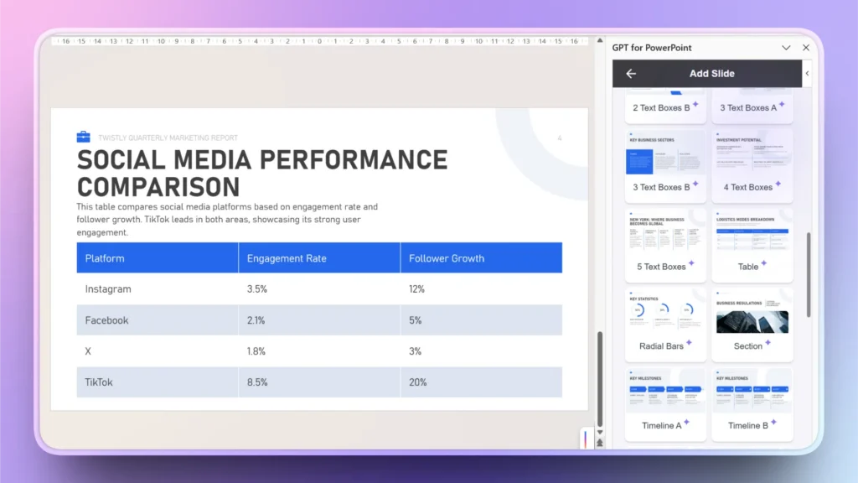
Task: Select the 3 Text Boxes B layout
Action: click(665, 166)
